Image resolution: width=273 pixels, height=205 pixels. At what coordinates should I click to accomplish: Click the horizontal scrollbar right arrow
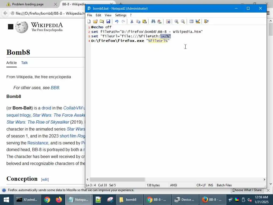click(x=264, y=179)
